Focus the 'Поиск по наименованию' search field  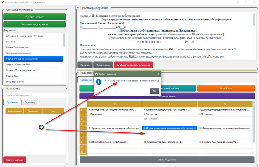(x=35, y=95)
